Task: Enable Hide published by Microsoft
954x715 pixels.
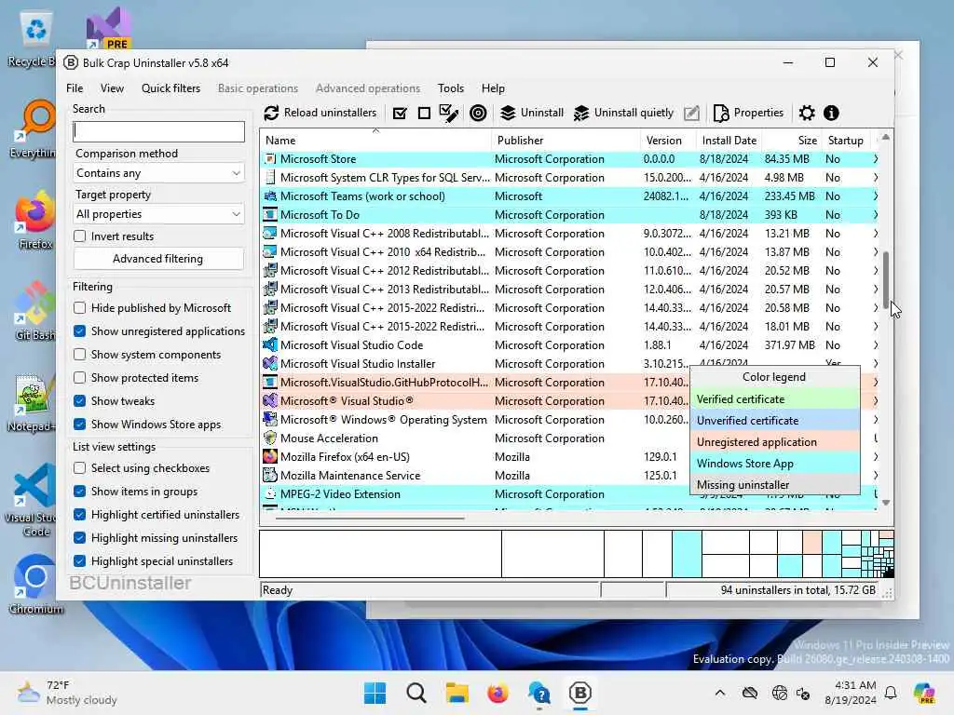Action: pyautogui.click(x=80, y=307)
